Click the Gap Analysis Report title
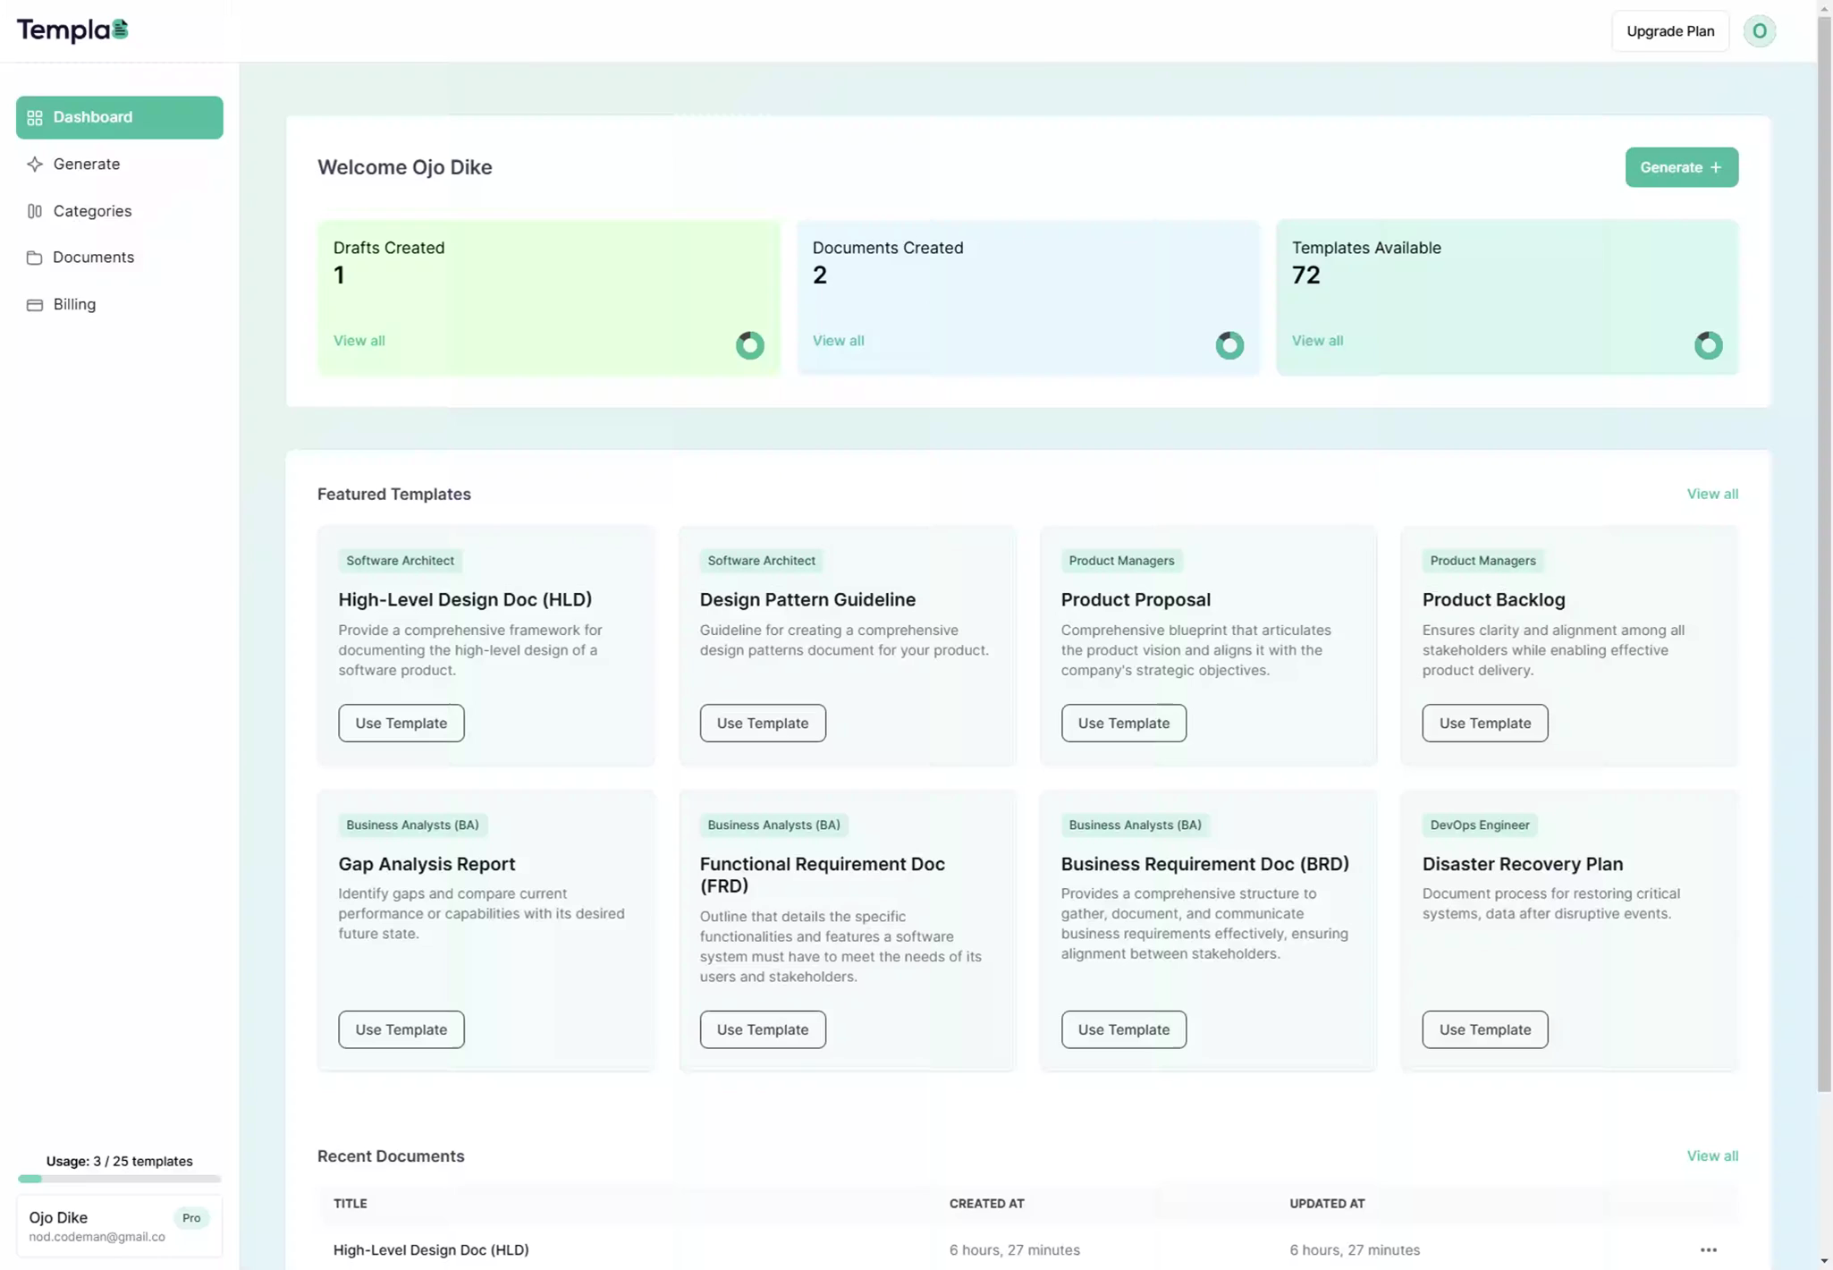1833x1270 pixels. click(427, 864)
